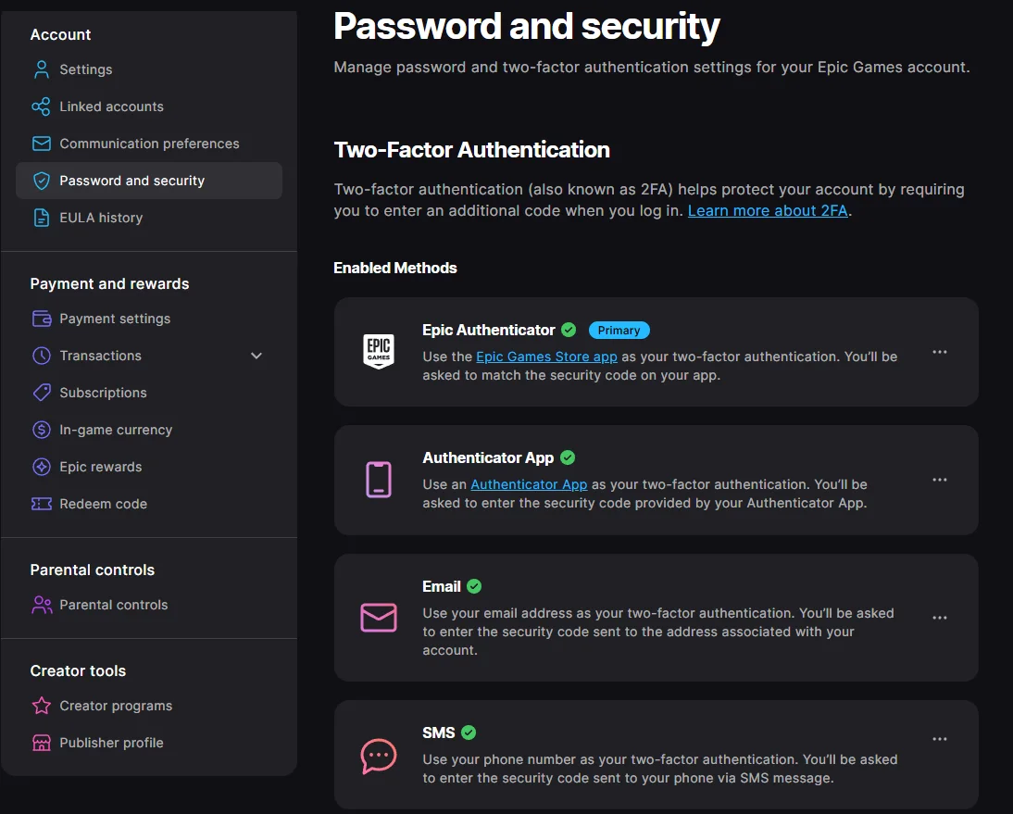This screenshot has height=814, width=1013.
Task: Click the Settings person icon in sidebar
Action: pos(42,69)
